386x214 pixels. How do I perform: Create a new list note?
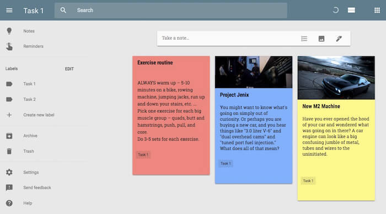[304, 39]
